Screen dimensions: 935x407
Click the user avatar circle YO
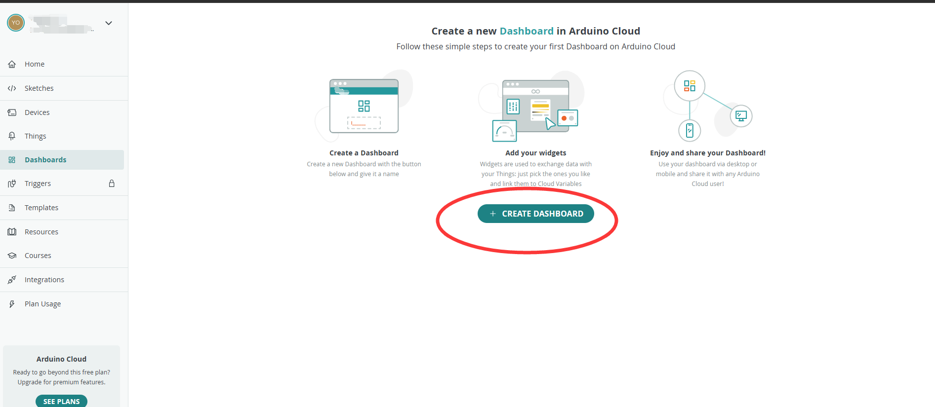(16, 23)
